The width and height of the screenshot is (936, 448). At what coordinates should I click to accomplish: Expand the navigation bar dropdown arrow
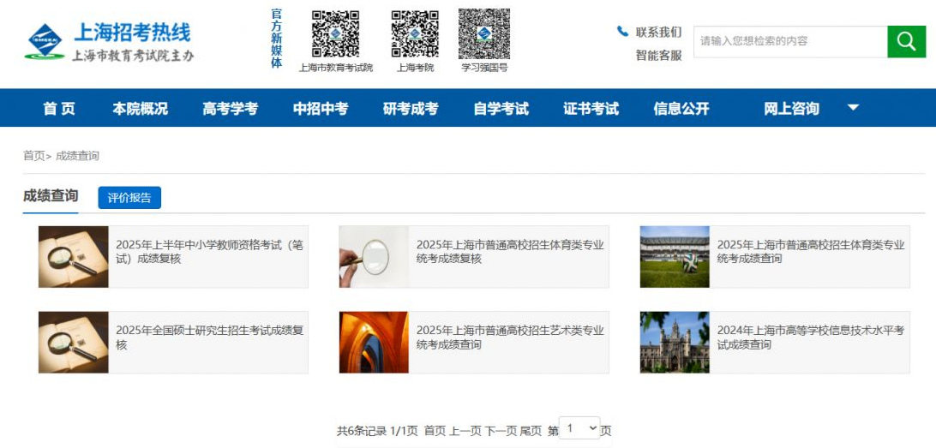coord(854,108)
